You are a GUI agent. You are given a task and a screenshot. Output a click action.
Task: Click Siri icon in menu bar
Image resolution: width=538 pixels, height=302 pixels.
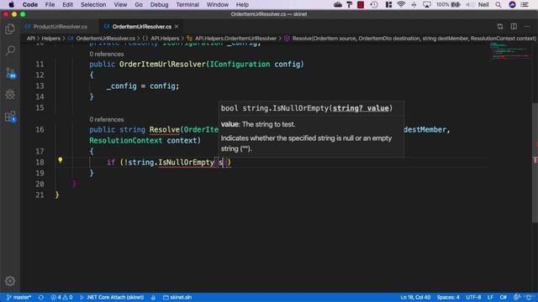[x=512, y=4]
